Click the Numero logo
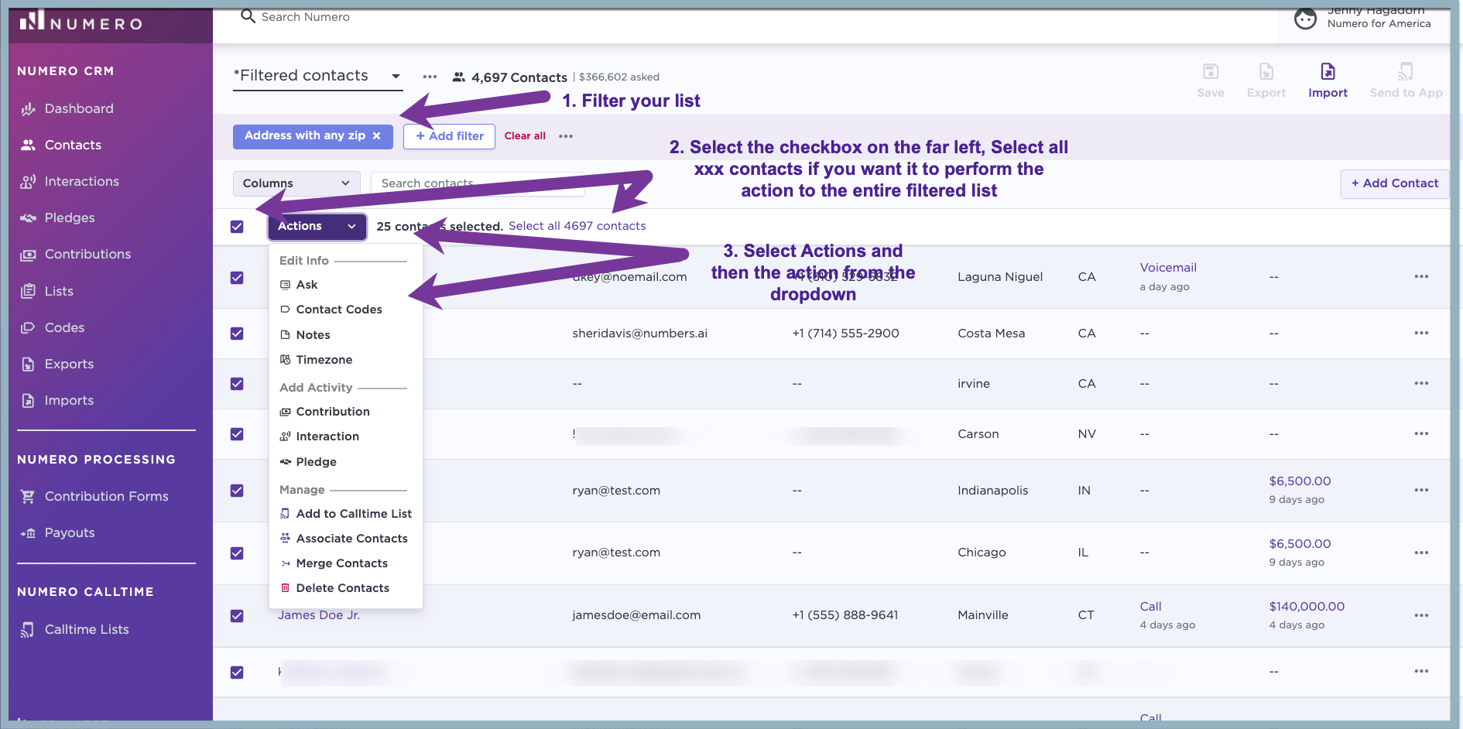Image resolution: width=1463 pixels, height=729 pixels. [x=81, y=21]
